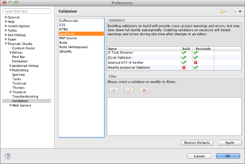Expand the Editors tree node
Viewport: 245px width, 164px height.
click(11, 53)
